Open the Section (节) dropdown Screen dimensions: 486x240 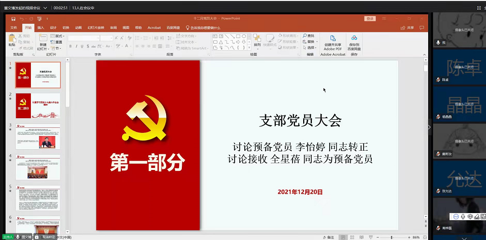point(56,48)
